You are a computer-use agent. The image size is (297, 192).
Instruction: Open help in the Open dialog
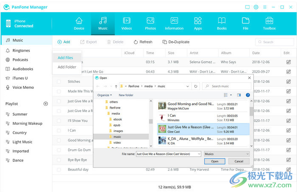248,95
